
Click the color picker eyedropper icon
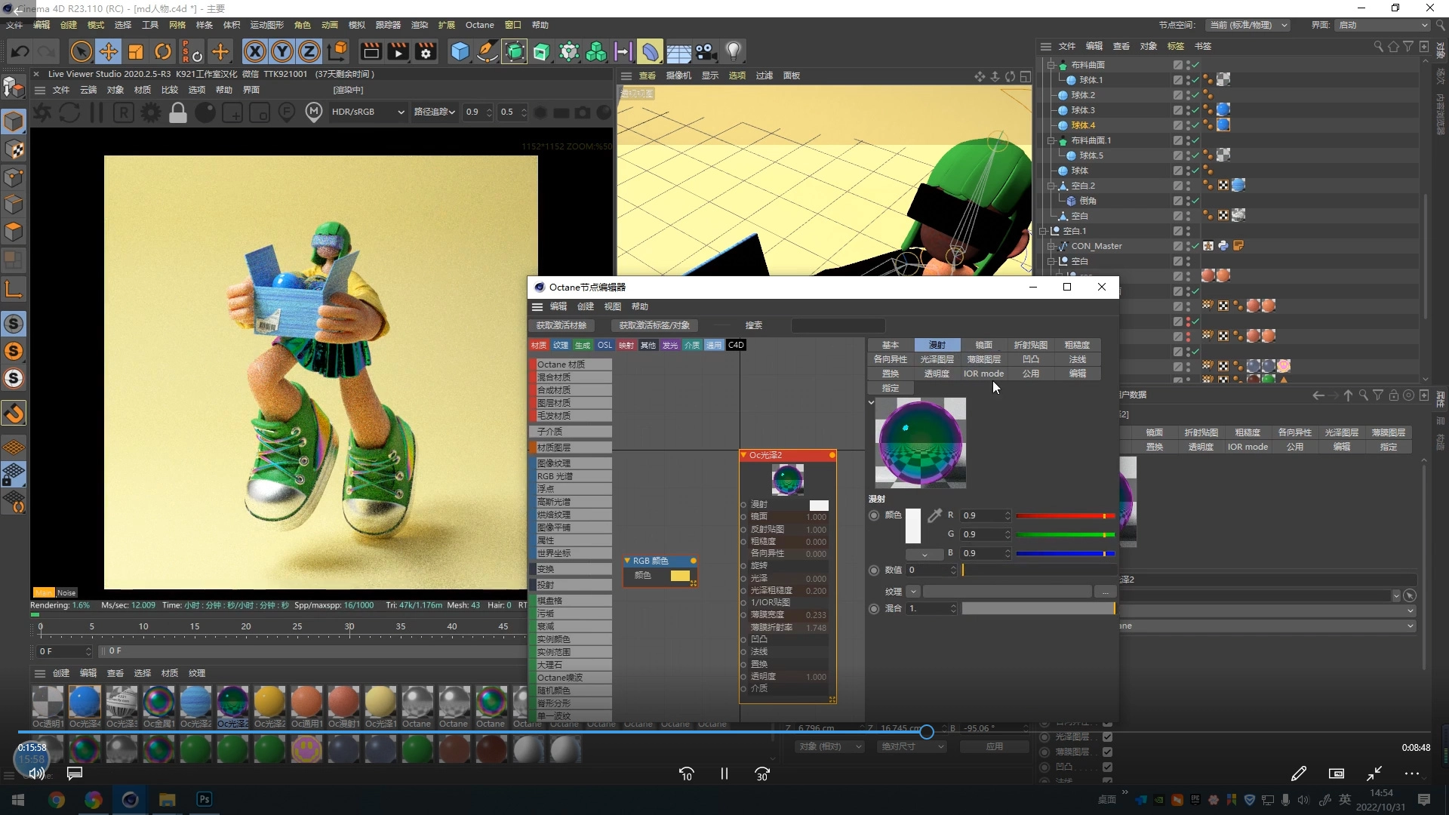click(934, 516)
